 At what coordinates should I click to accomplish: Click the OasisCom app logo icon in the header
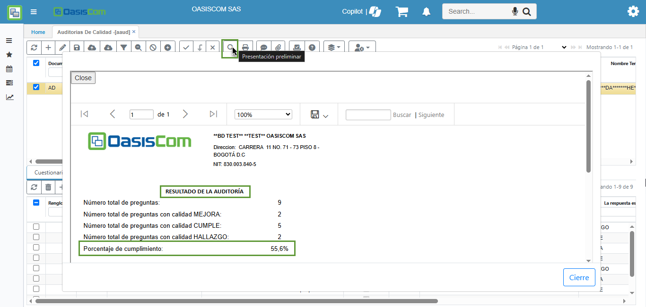pos(14,12)
